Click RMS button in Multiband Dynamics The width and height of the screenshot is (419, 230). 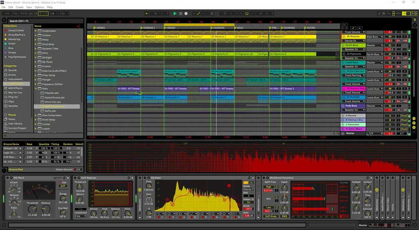click(284, 216)
